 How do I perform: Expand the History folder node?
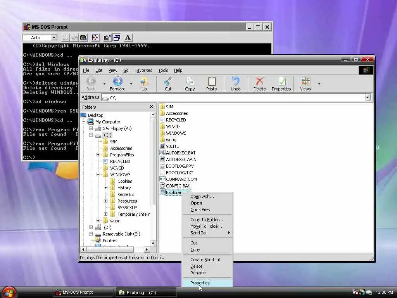105,188
